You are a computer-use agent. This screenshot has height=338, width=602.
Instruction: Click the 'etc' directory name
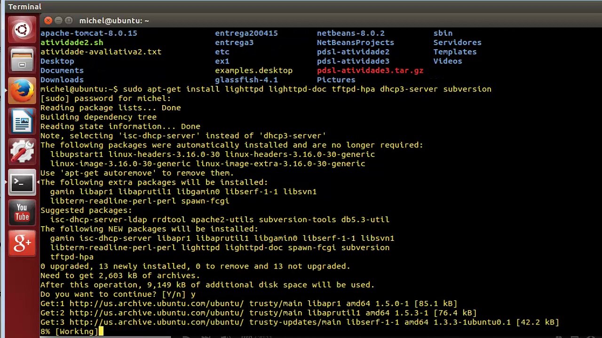pyautogui.click(x=222, y=52)
